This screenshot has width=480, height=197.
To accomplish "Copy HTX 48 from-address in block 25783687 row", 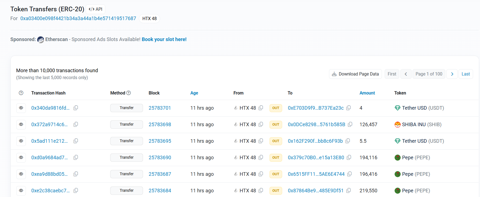I will coord(261,174).
